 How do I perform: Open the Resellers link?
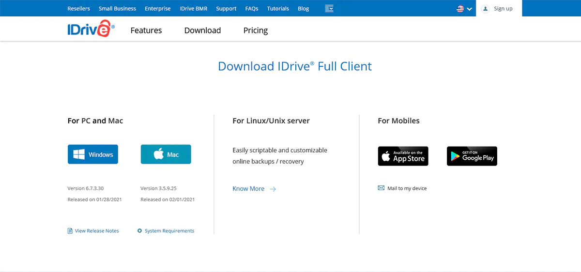pos(78,8)
